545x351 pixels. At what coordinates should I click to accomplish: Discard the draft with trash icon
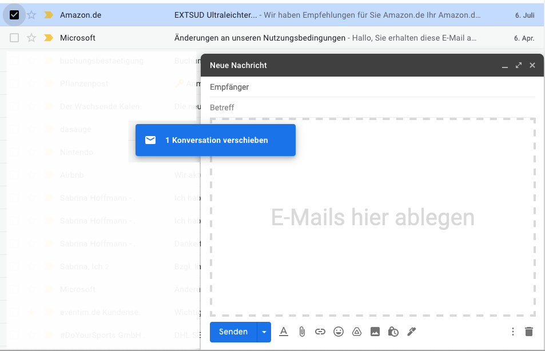click(529, 332)
